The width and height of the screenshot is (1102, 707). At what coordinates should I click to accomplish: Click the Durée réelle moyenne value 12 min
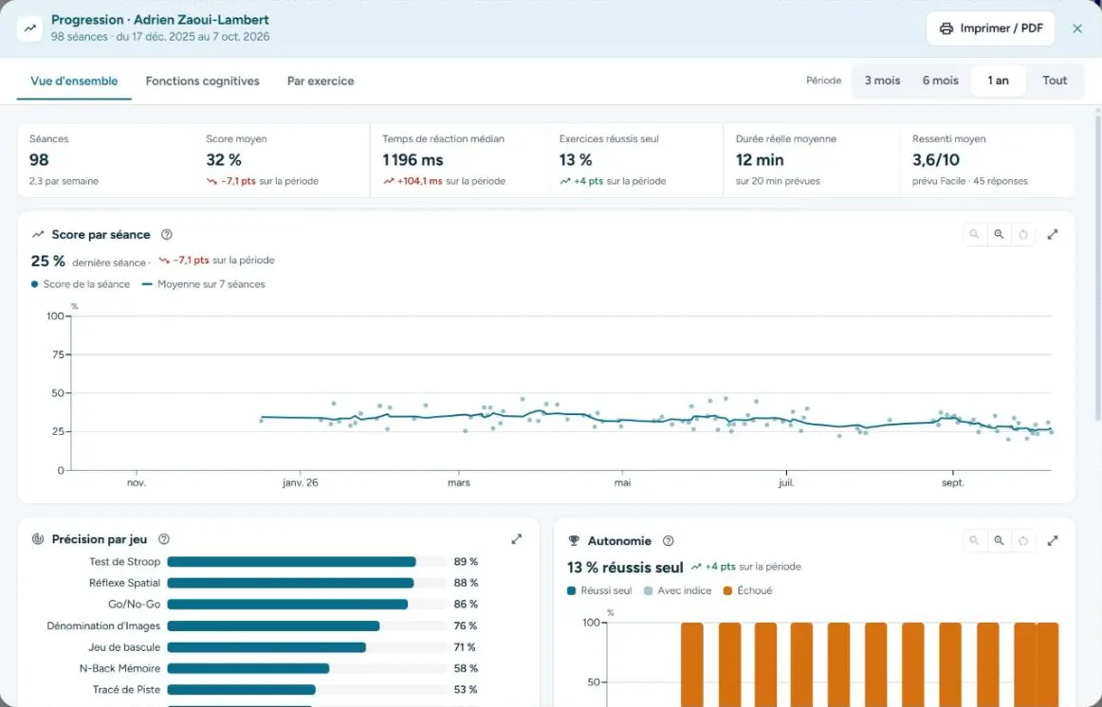coord(759,160)
